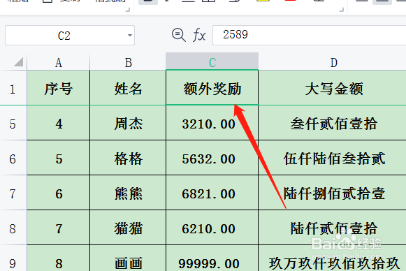
Task: Select row header 8
Action: pyautogui.click(x=13, y=228)
